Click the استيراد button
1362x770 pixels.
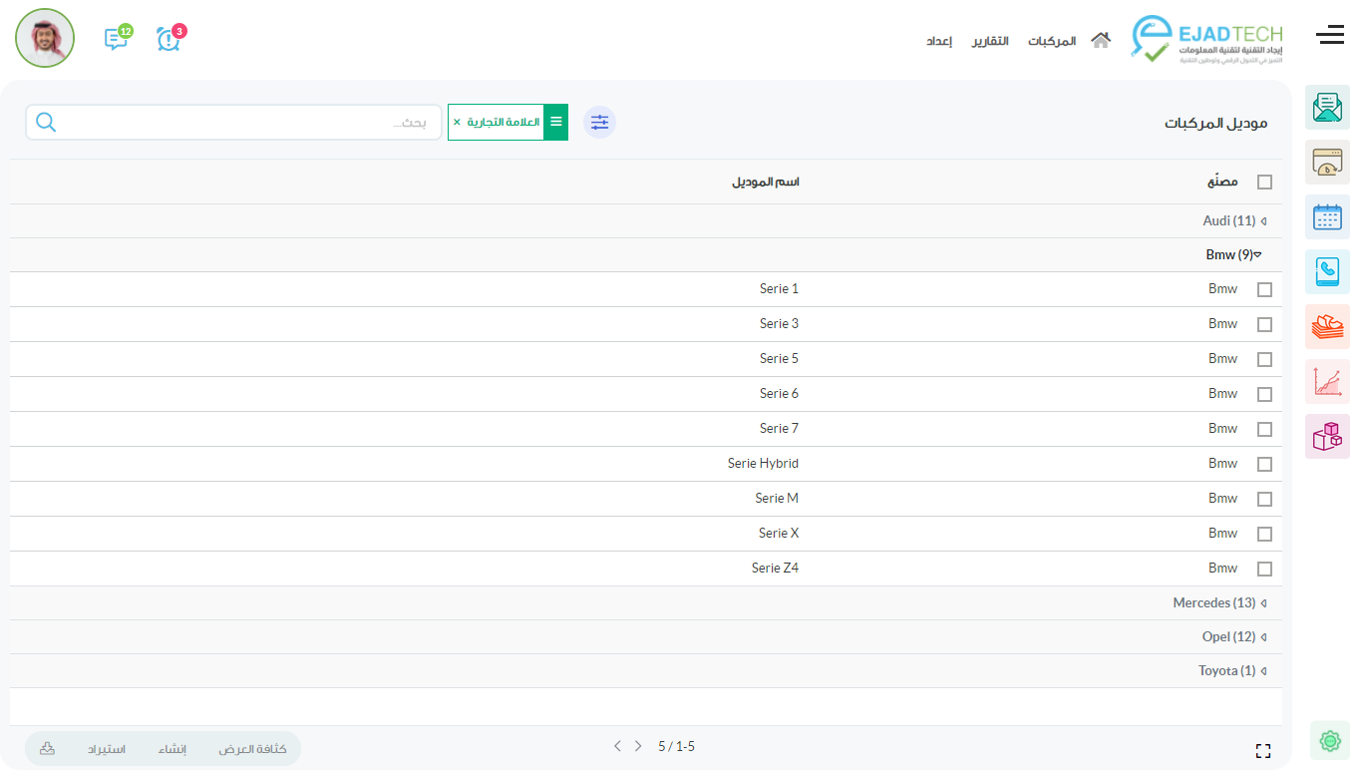tap(106, 749)
